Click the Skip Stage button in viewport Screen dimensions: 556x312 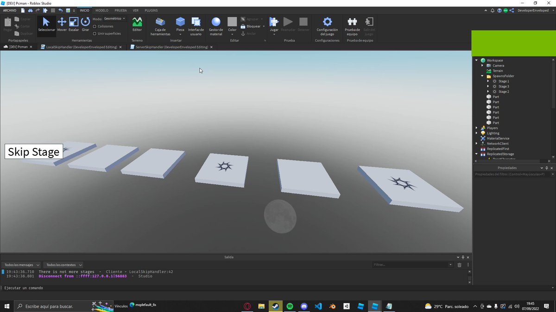click(x=34, y=152)
